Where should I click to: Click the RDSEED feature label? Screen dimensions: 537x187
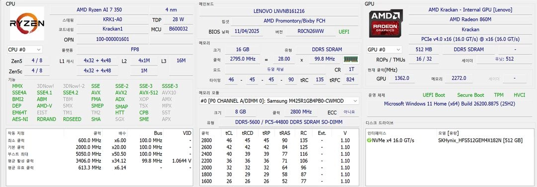point(72,120)
